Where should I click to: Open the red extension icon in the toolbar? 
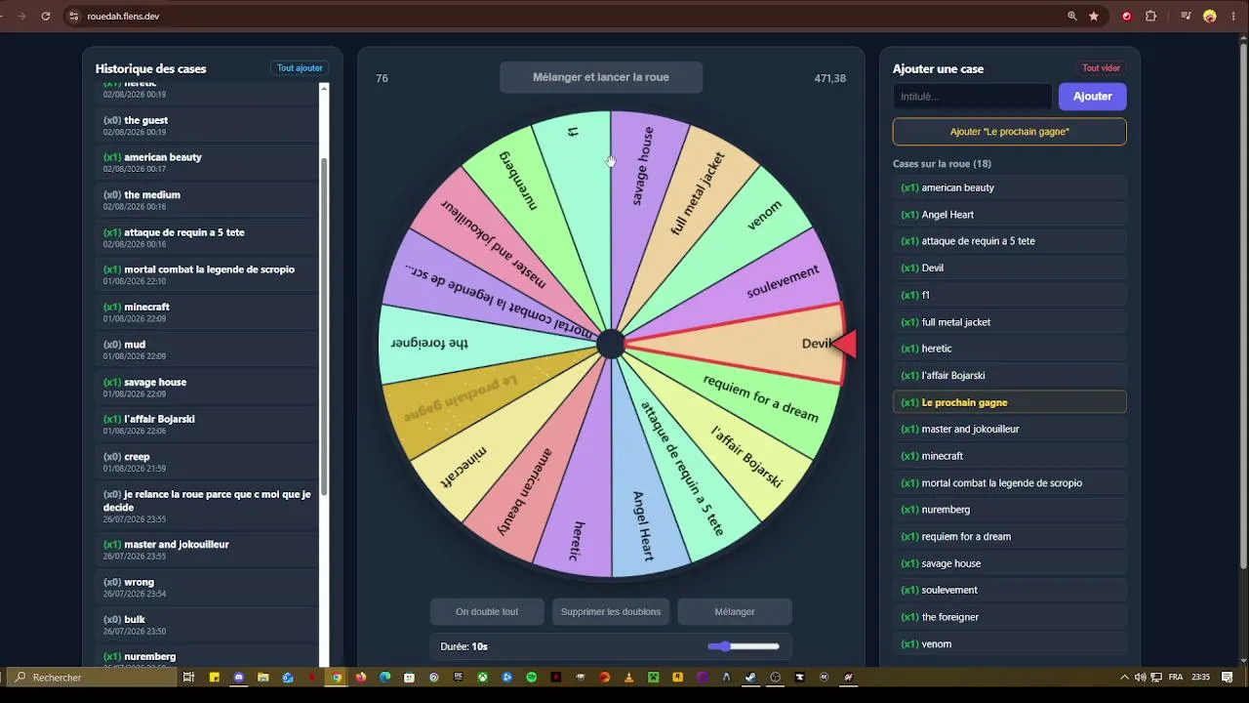[1127, 16]
